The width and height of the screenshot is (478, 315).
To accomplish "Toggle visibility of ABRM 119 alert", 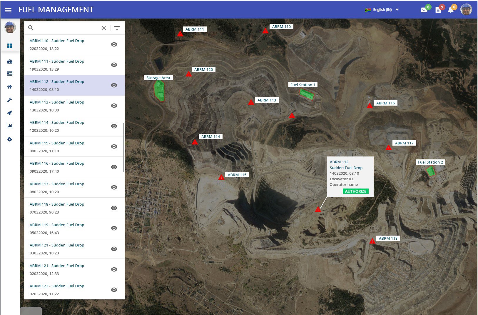I will point(114,228).
